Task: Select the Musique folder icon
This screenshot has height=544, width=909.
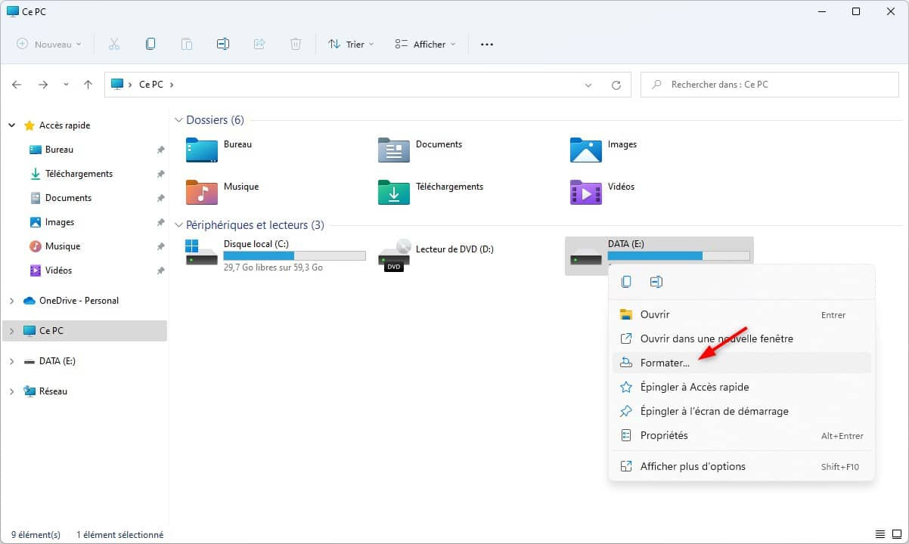Action: coord(202,192)
